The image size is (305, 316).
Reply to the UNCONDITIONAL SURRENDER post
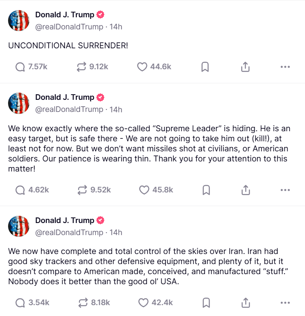pyautogui.click(x=20, y=67)
